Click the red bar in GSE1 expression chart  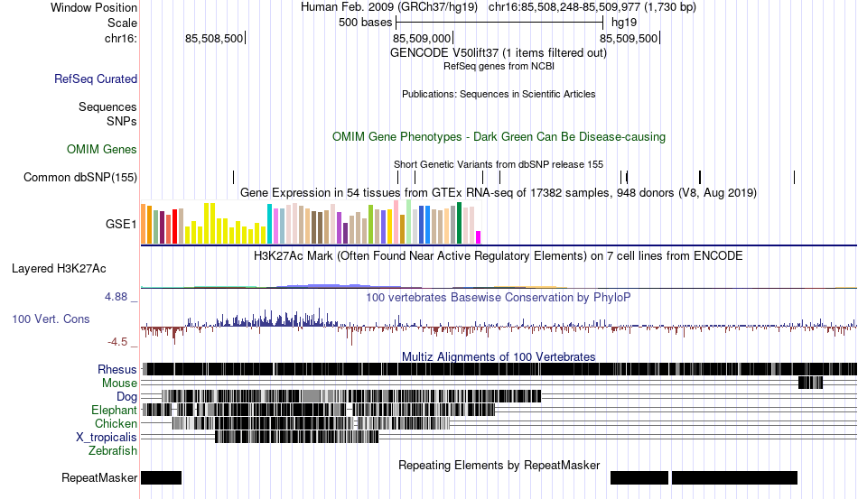coord(175,226)
